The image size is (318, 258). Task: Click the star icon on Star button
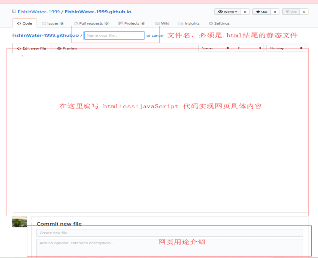258,12
